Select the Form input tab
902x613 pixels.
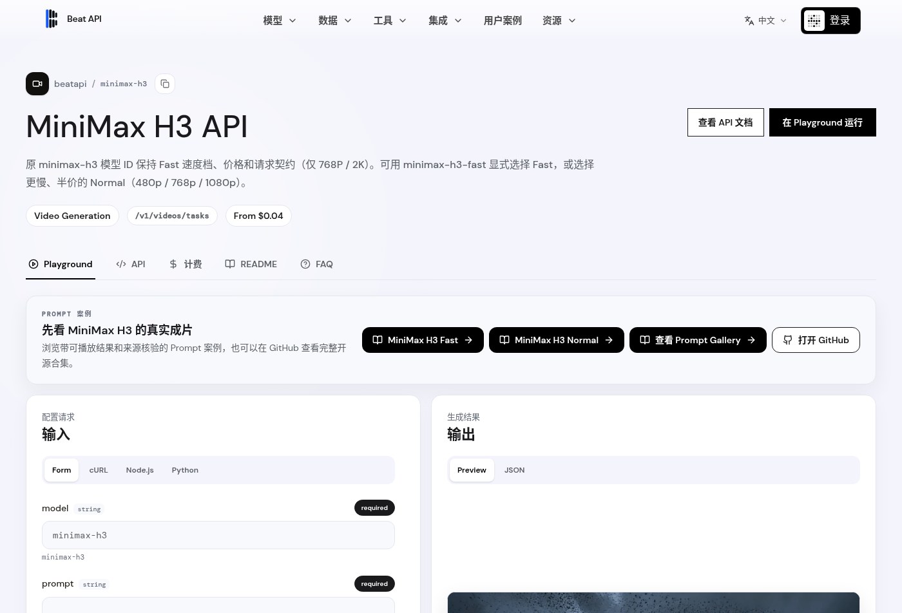click(61, 470)
